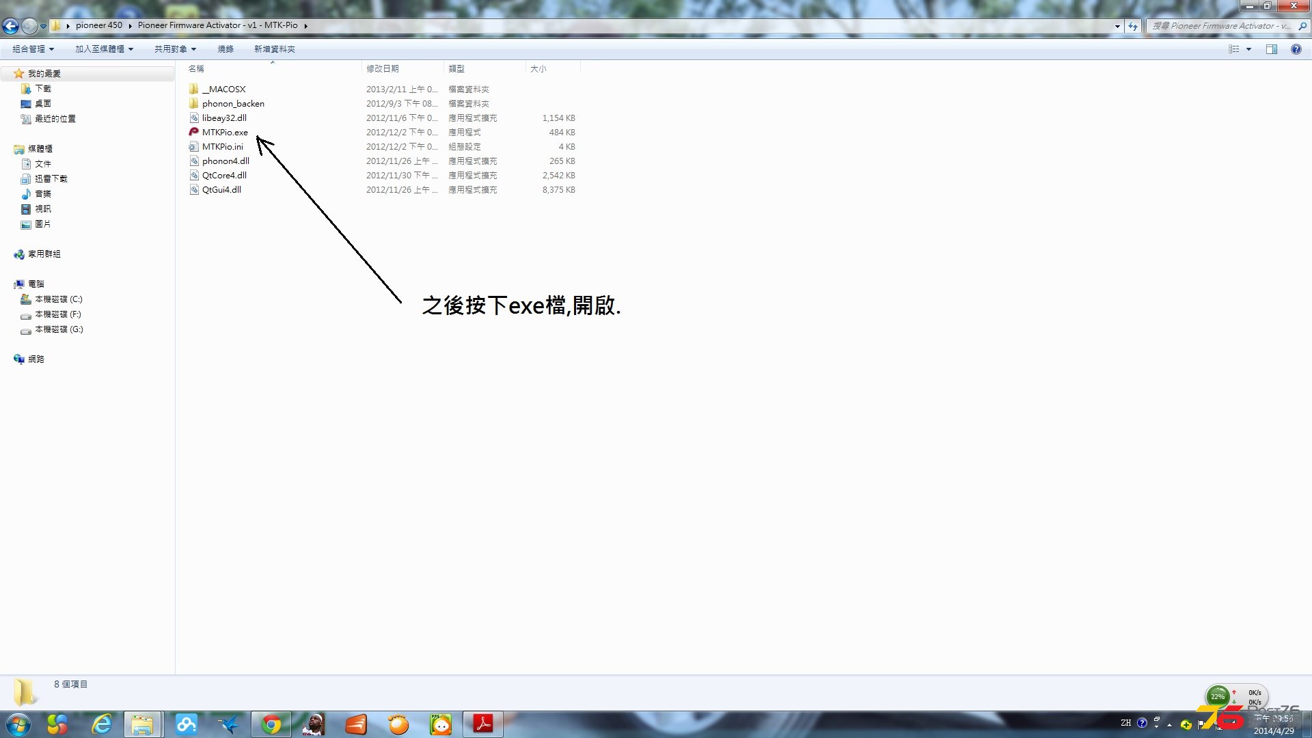
Task: Open the view options dropdown arrow
Action: click(1249, 49)
